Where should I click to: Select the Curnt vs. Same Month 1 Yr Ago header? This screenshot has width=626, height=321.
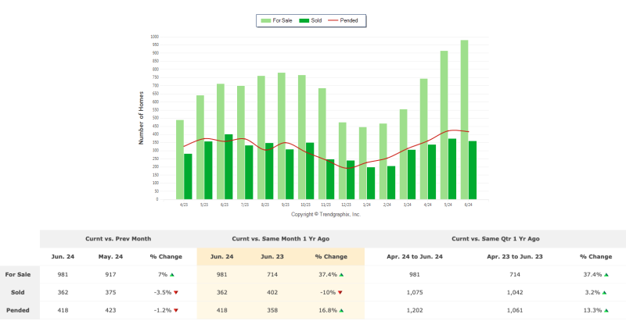(x=280, y=238)
